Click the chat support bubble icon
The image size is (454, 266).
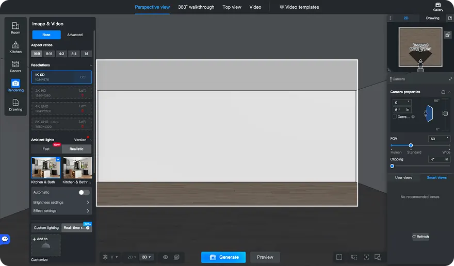click(5, 239)
